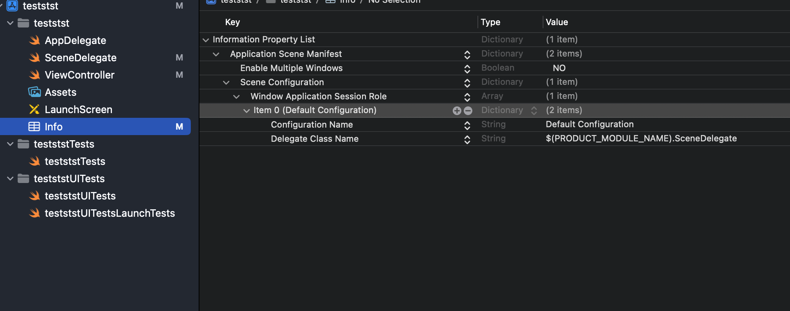Select the testststUITests Swift file
Viewport: 790px width, 311px height.
coord(80,196)
